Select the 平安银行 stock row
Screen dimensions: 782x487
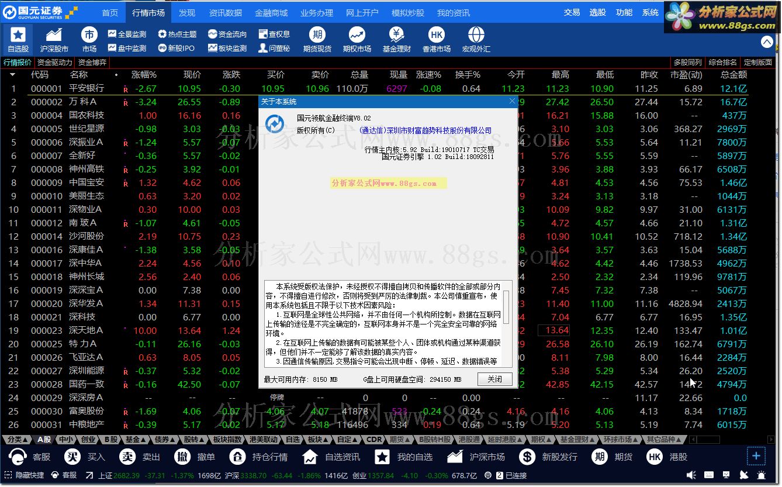pos(374,88)
